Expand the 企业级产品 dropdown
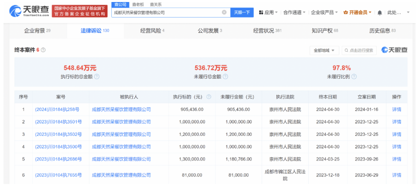 click(324, 13)
